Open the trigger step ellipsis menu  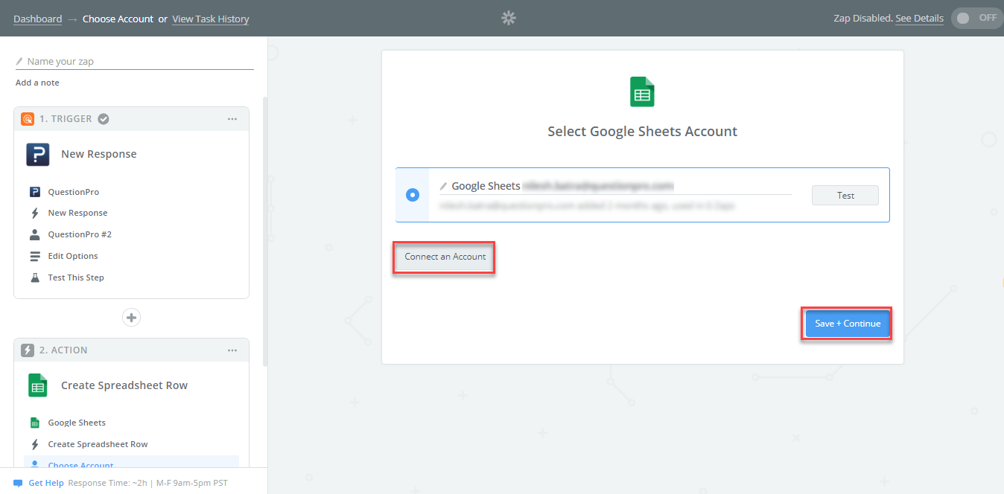click(232, 118)
